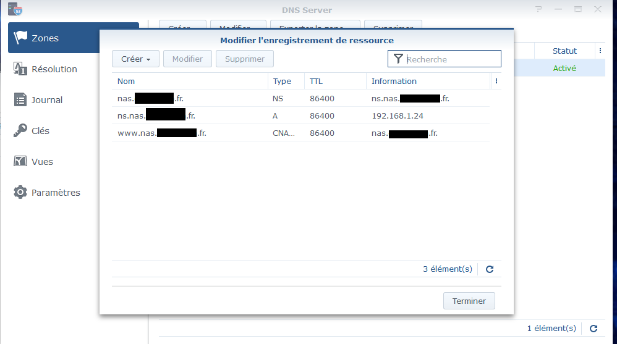This screenshot has width=617, height=344.
Task: Click the Zones flag icon
Action: (20, 38)
